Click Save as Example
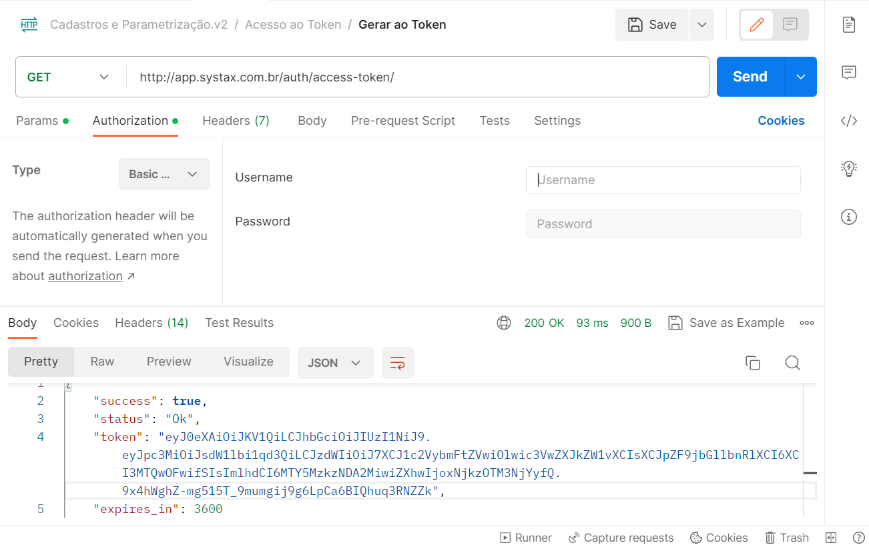Image resolution: width=869 pixels, height=547 pixels. tap(726, 323)
